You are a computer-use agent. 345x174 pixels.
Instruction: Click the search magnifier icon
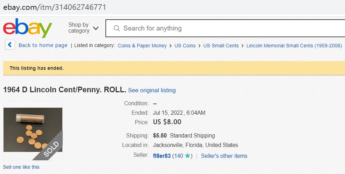tap(117, 28)
